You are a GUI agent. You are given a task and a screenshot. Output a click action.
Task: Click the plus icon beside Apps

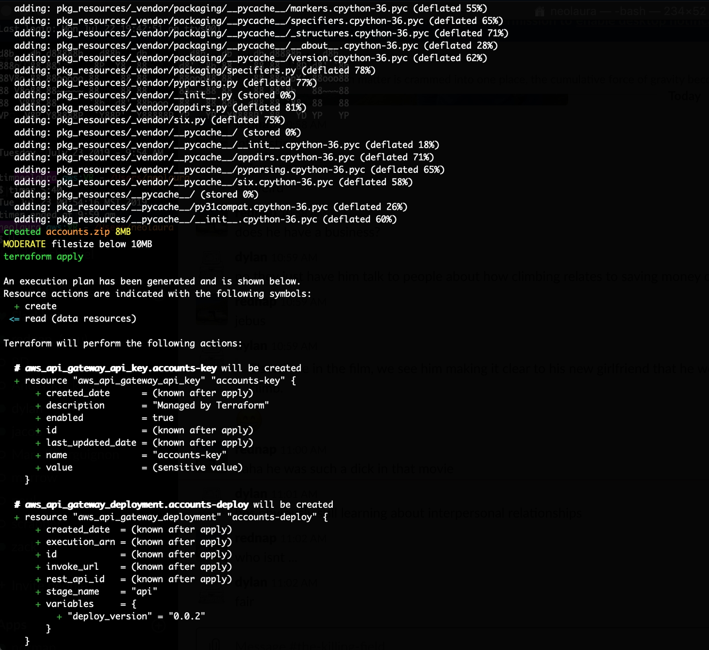pyautogui.click(x=159, y=626)
